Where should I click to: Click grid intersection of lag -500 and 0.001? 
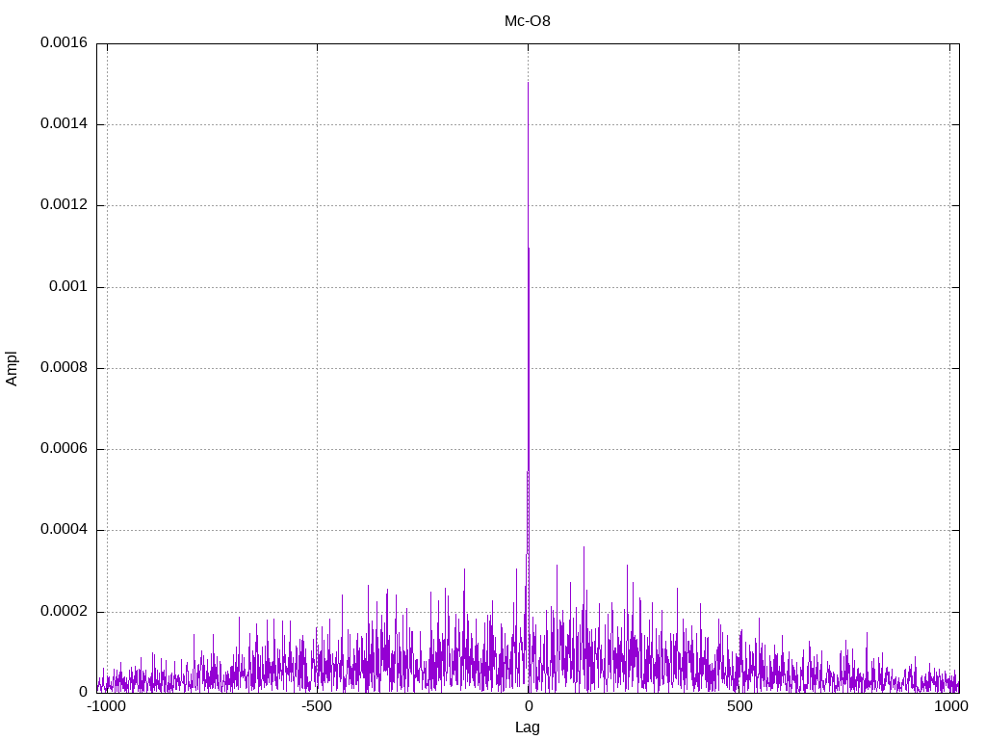pyautogui.click(x=317, y=287)
